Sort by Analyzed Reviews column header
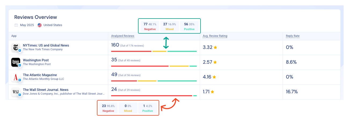Image resolution: width=349 pixels, height=121 pixels. click(x=123, y=36)
